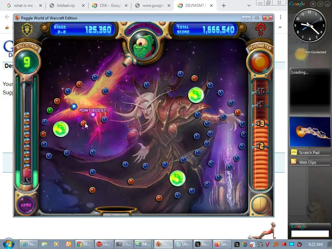
Task: Click the STAGE 2-2 label
Action: pos(60,30)
